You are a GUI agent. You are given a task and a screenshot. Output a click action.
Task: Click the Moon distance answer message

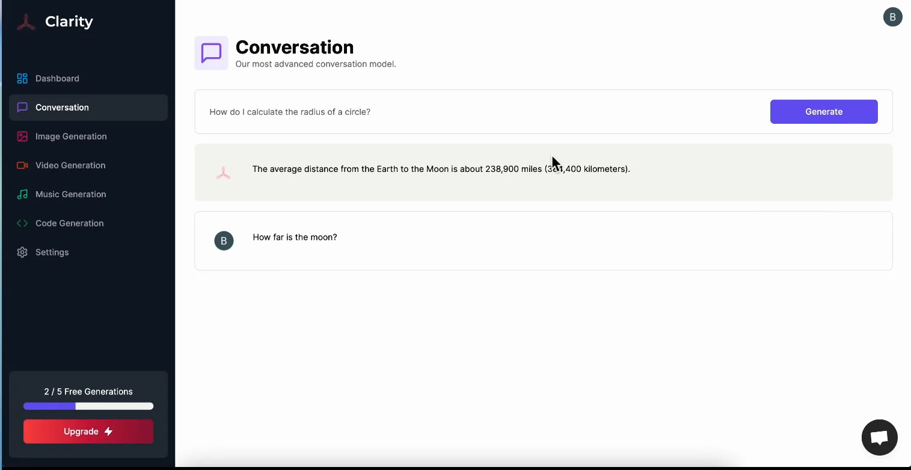click(441, 169)
